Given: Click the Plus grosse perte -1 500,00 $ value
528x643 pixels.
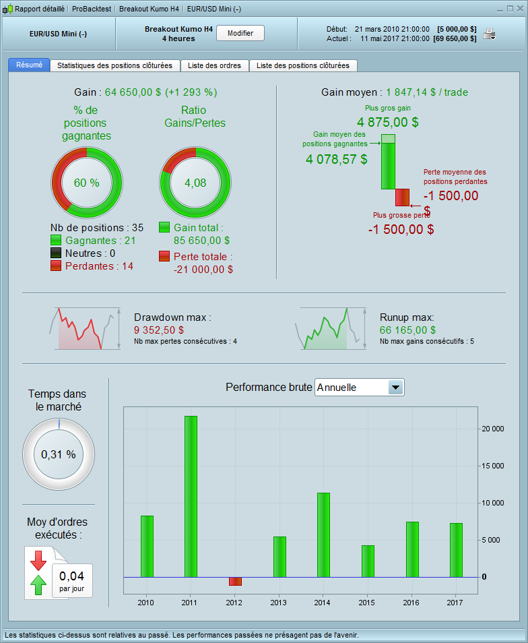Looking at the screenshot, I should [401, 229].
